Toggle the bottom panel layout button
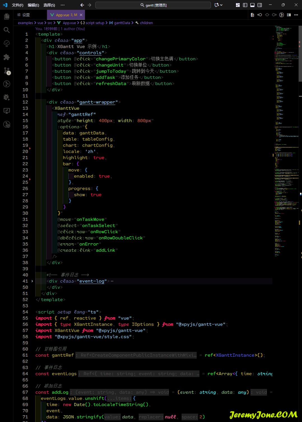The height and width of the screenshot is (422, 302). coord(252,5)
